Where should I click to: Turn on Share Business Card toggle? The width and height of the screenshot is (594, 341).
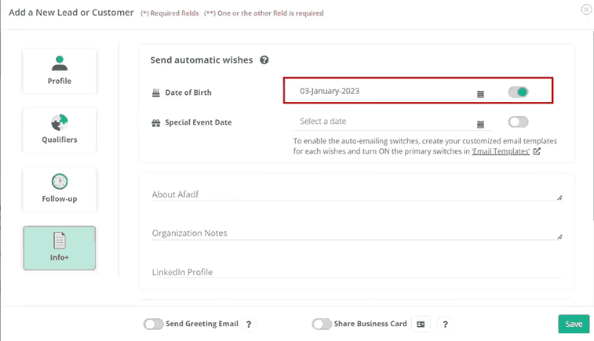[321, 324]
